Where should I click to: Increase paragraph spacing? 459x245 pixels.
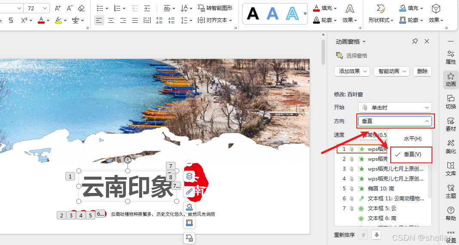159,20
